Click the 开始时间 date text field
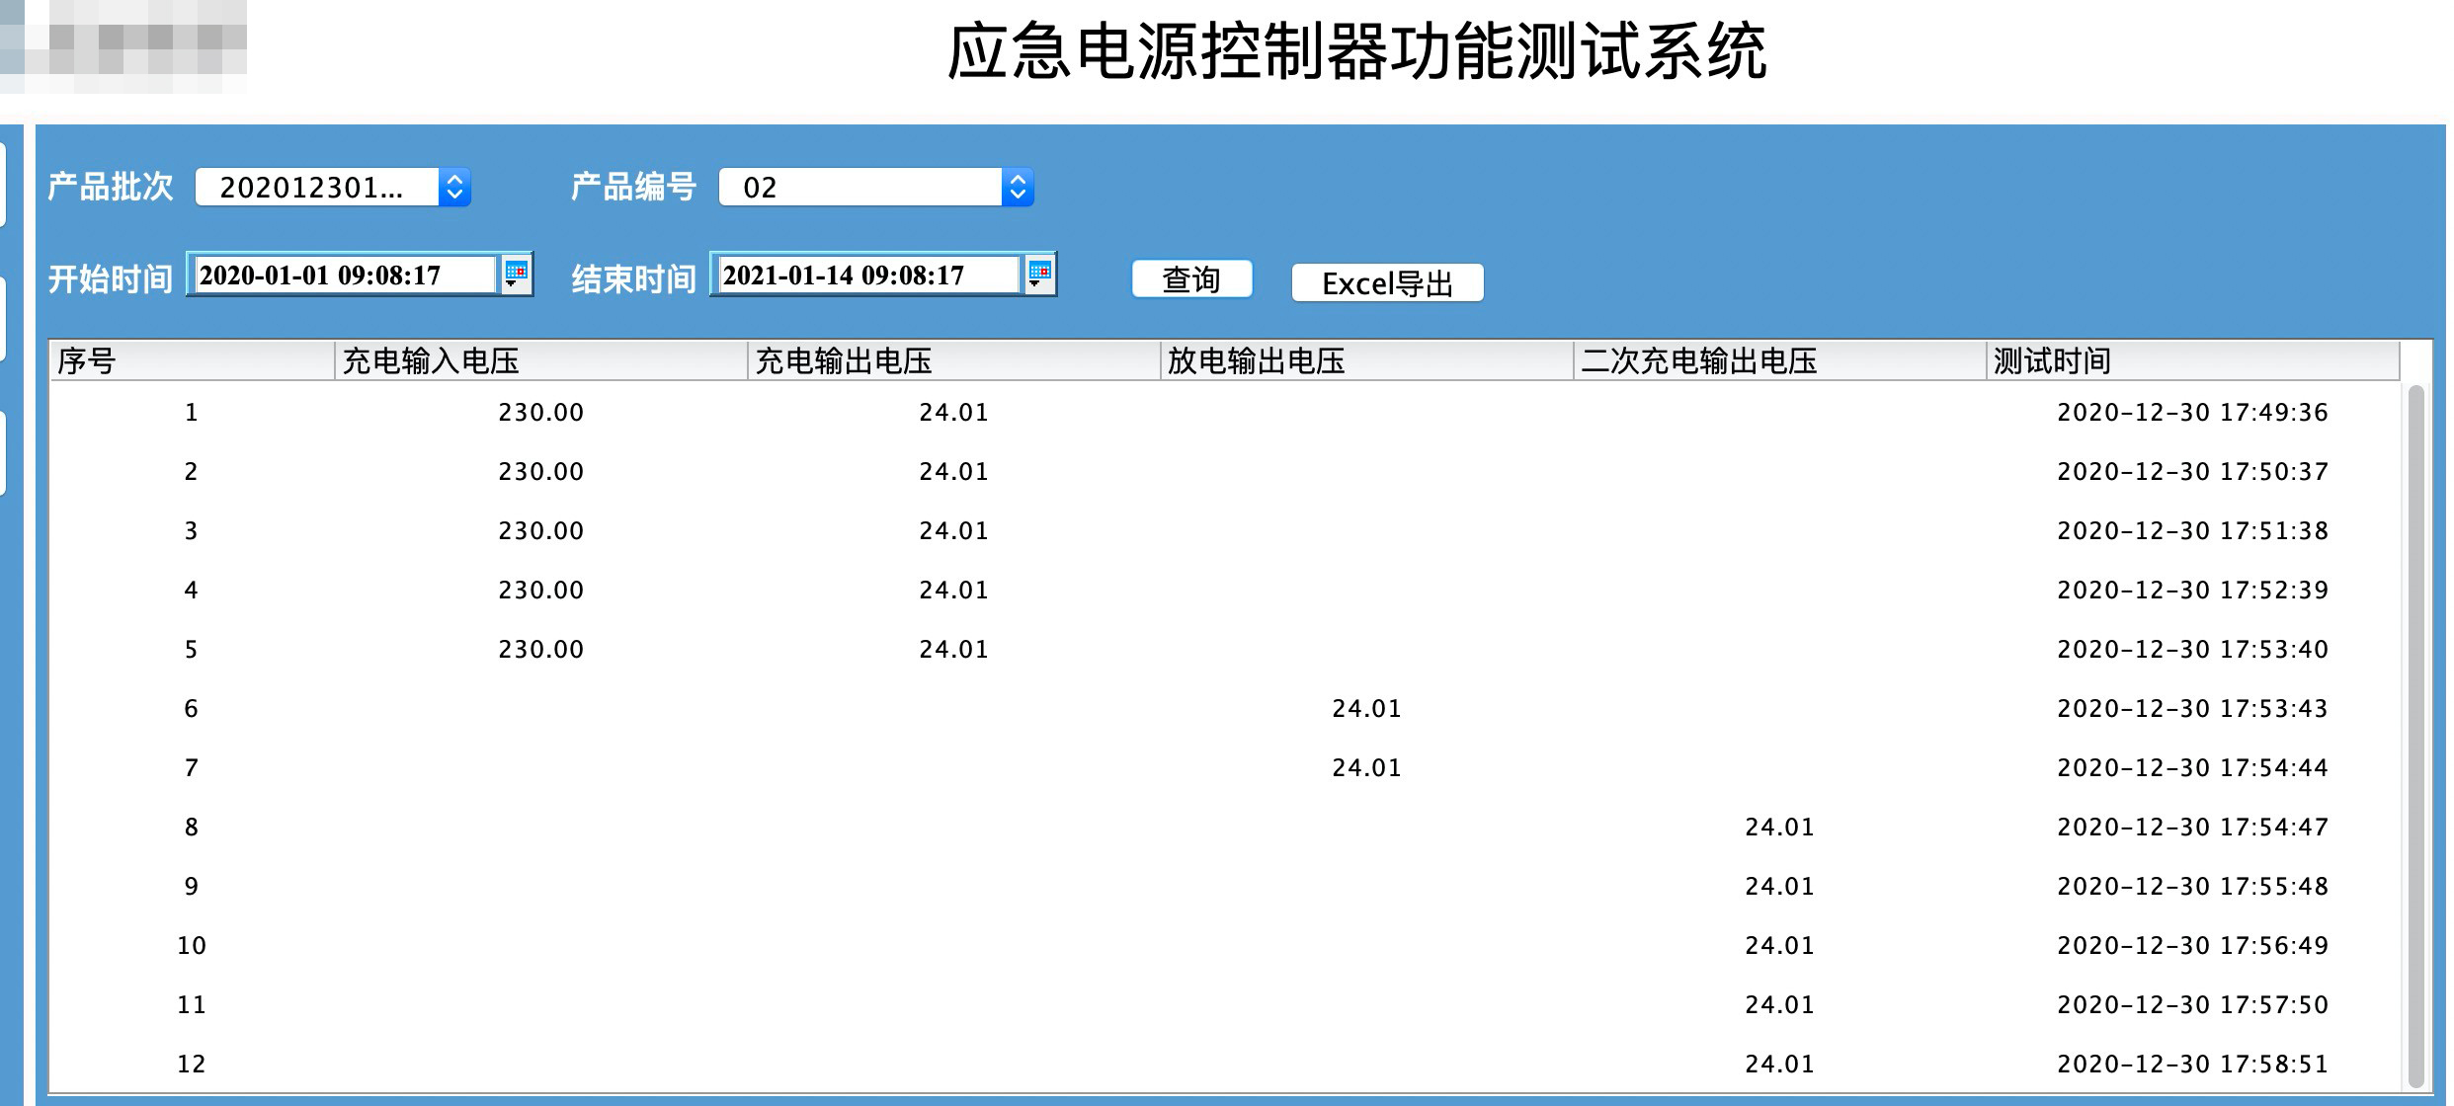 pyautogui.click(x=342, y=276)
